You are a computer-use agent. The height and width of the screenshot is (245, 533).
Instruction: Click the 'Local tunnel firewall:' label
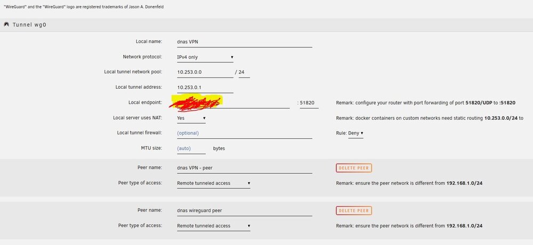tap(139, 133)
